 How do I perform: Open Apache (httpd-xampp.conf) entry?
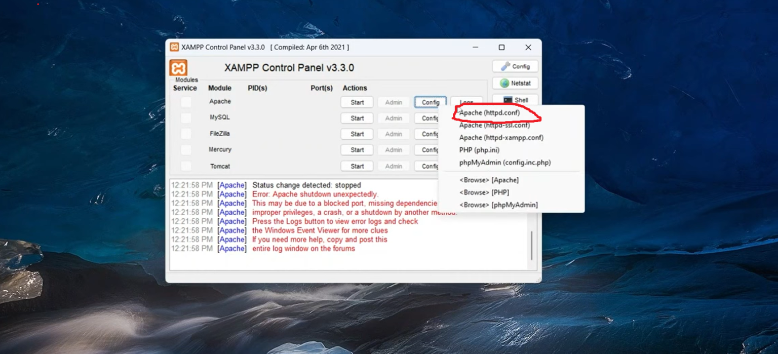pos(501,137)
